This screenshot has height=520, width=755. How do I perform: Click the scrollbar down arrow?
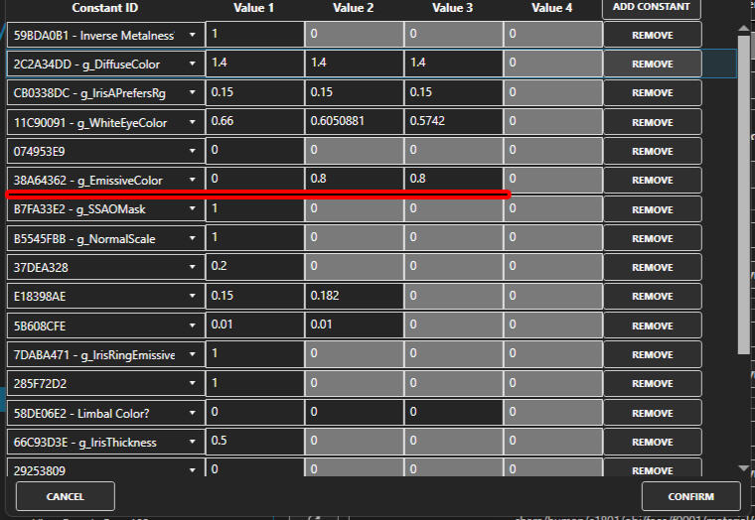click(x=743, y=468)
